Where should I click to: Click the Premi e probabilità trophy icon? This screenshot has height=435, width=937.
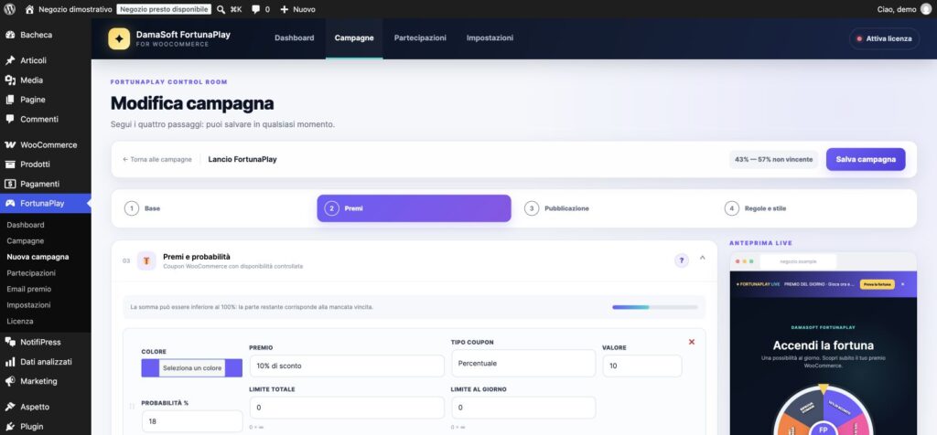coord(146,260)
